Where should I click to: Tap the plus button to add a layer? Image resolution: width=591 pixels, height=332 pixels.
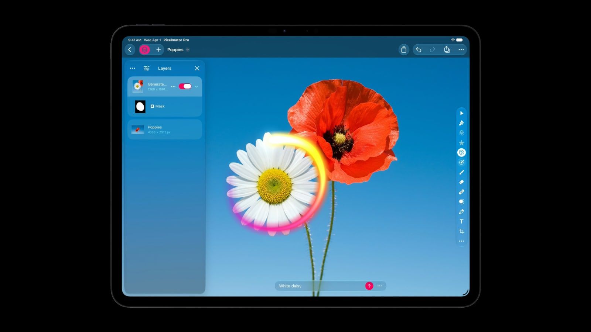click(158, 49)
